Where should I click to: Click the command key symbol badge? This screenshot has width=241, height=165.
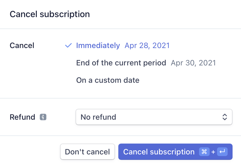click(204, 152)
